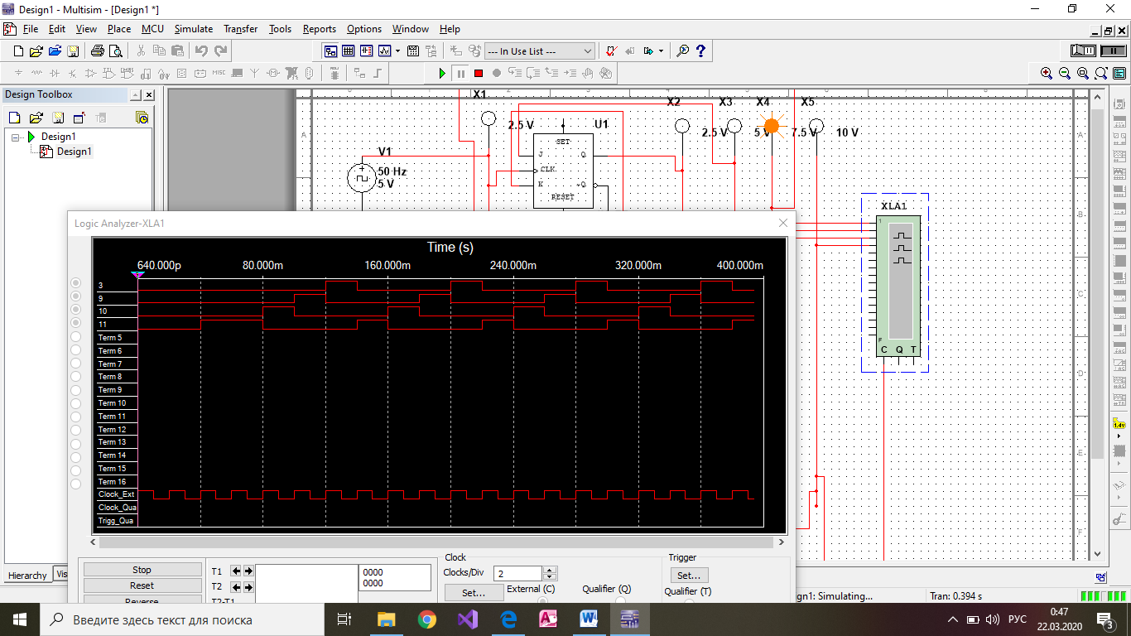Click the V1 clock voltage source

coord(362,177)
